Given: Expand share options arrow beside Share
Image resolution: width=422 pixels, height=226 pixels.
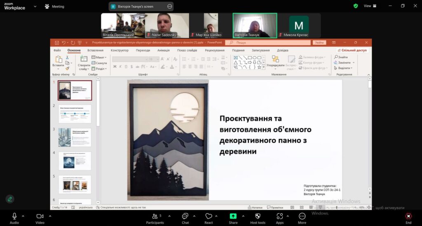Looking at the screenshot, I should [244, 216].
